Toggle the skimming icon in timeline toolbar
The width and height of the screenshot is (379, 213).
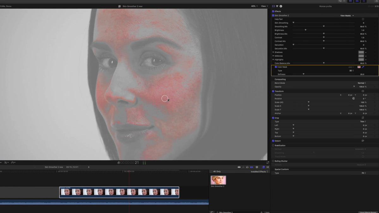coord(239,167)
